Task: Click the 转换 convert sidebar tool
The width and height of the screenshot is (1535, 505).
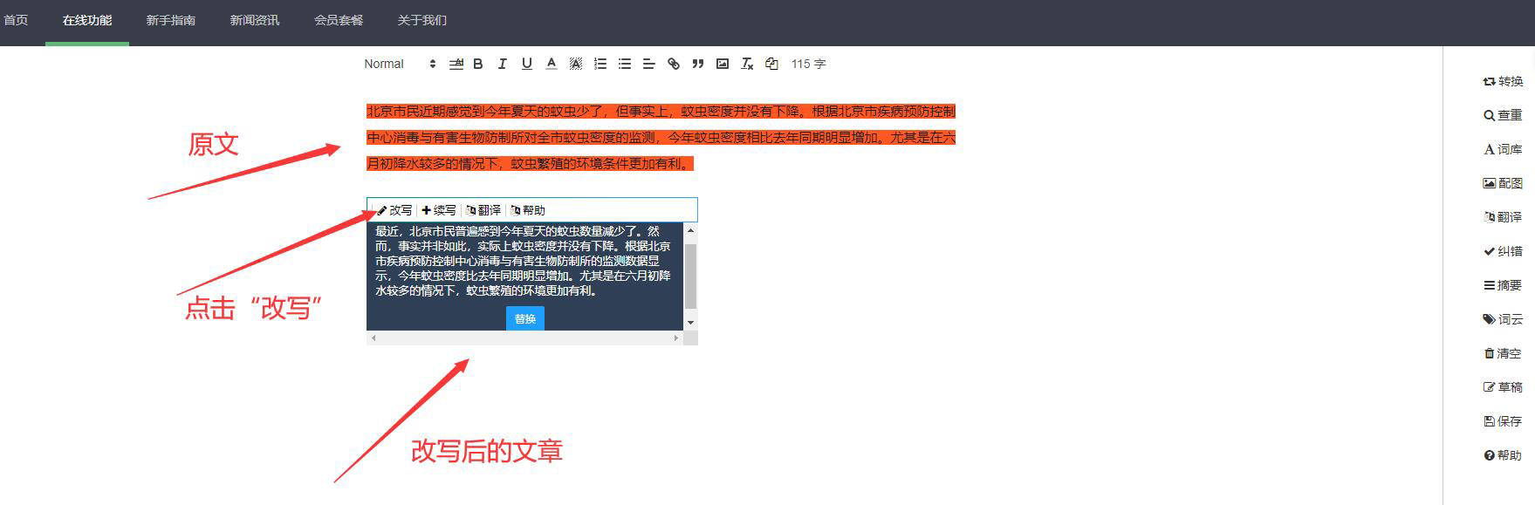Action: click(x=1503, y=81)
